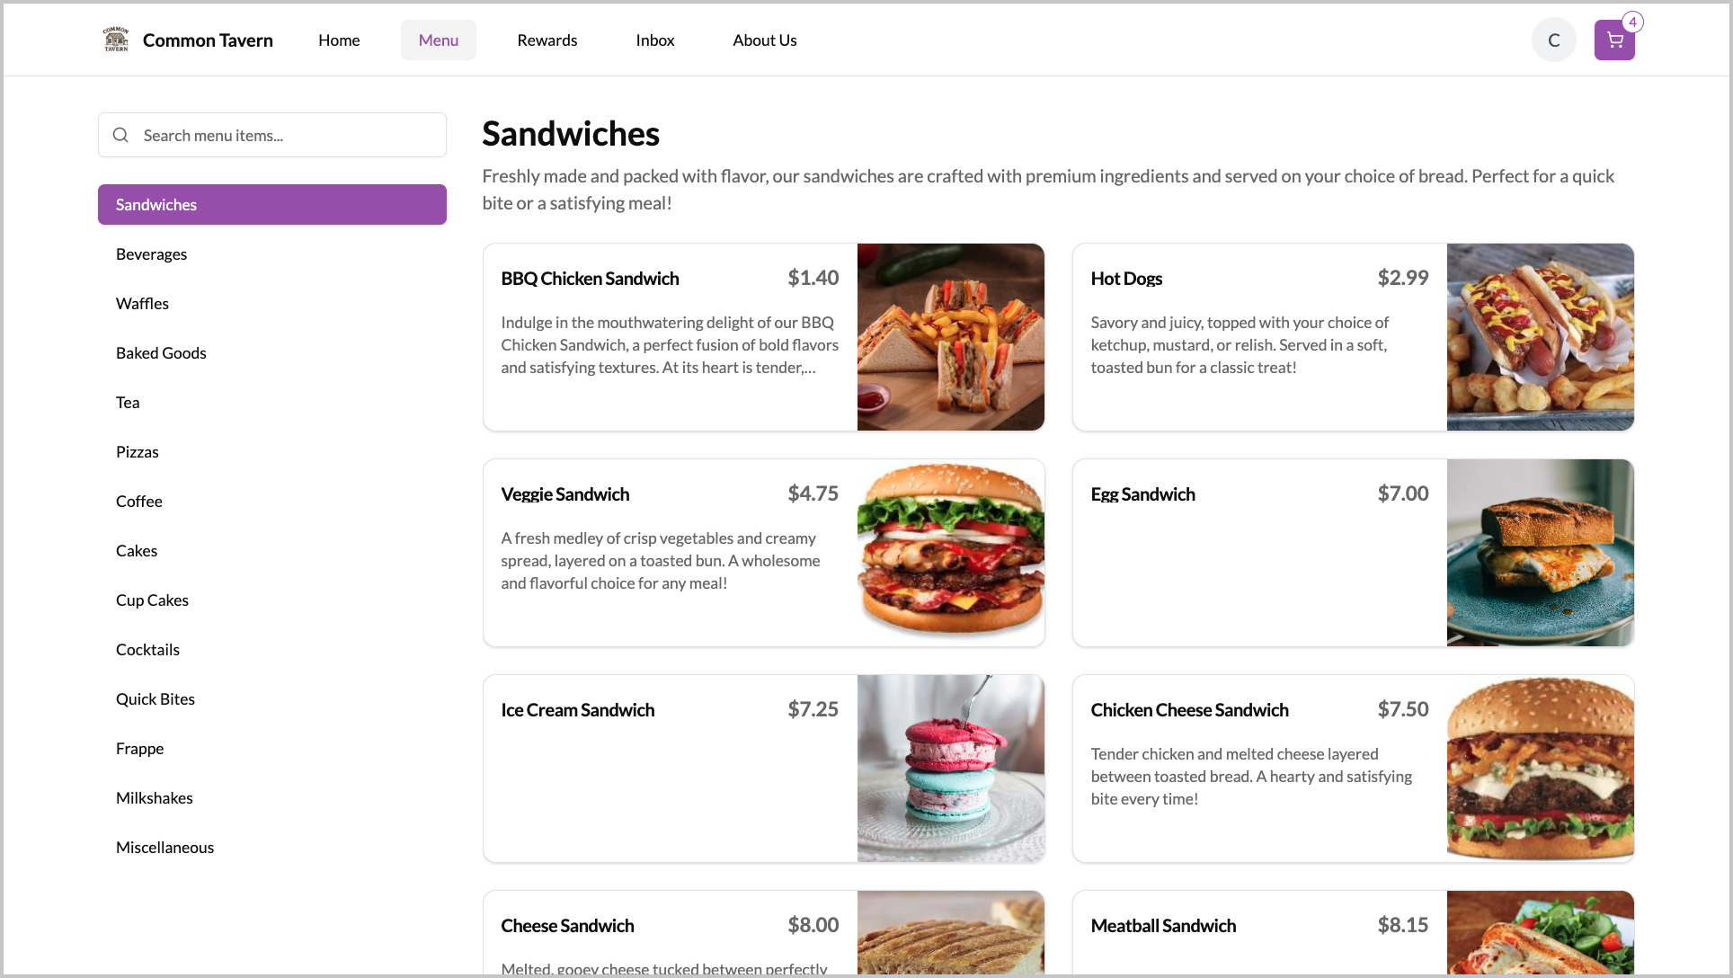Click the search magnifier icon
This screenshot has height=978, width=1733.
[x=120, y=136]
